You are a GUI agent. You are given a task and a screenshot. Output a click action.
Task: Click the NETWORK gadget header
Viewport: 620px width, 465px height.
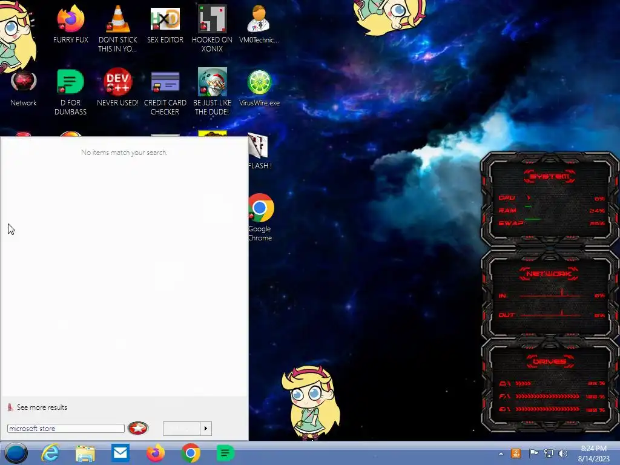tap(549, 274)
